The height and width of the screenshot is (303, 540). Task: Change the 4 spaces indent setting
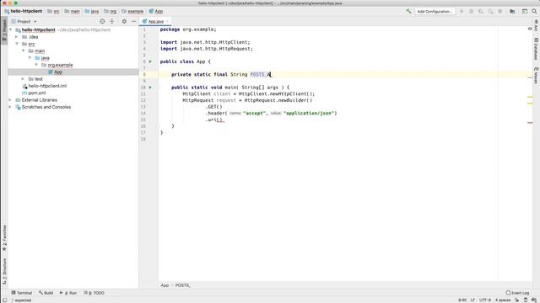pos(503,300)
